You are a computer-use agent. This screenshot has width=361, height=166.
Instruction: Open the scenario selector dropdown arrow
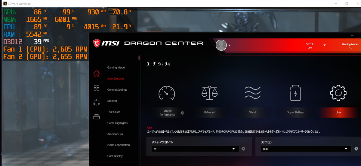(x=325, y=45)
